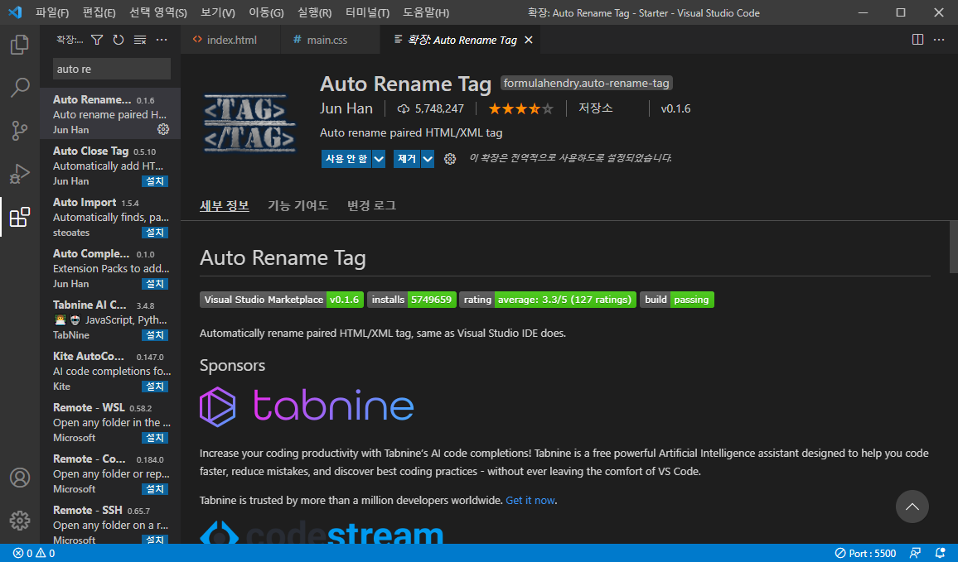Open the 도움말(H) menu
958x562 pixels.
tap(426, 12)
